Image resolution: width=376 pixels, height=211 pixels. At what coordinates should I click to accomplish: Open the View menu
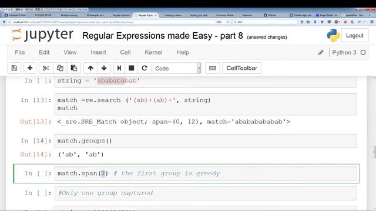[x=70, y=52]
